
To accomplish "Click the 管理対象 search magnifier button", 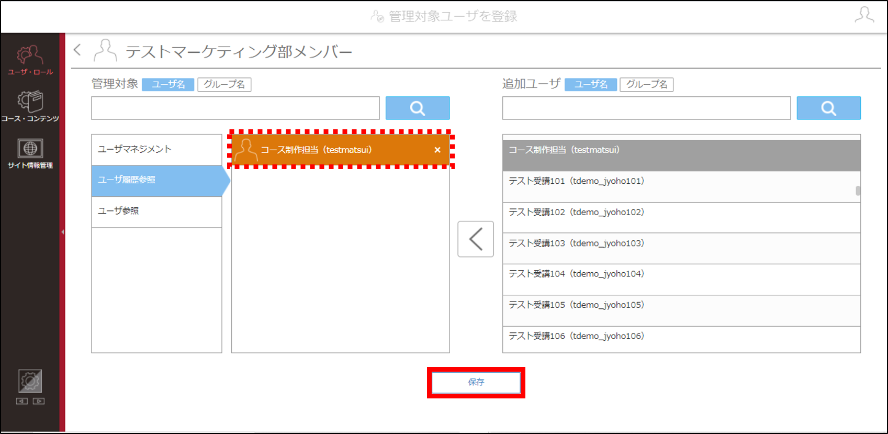I will [418, 108].
